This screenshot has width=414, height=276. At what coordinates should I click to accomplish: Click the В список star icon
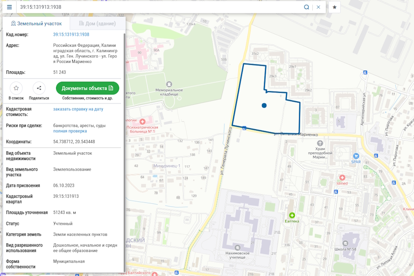[16, 88]
